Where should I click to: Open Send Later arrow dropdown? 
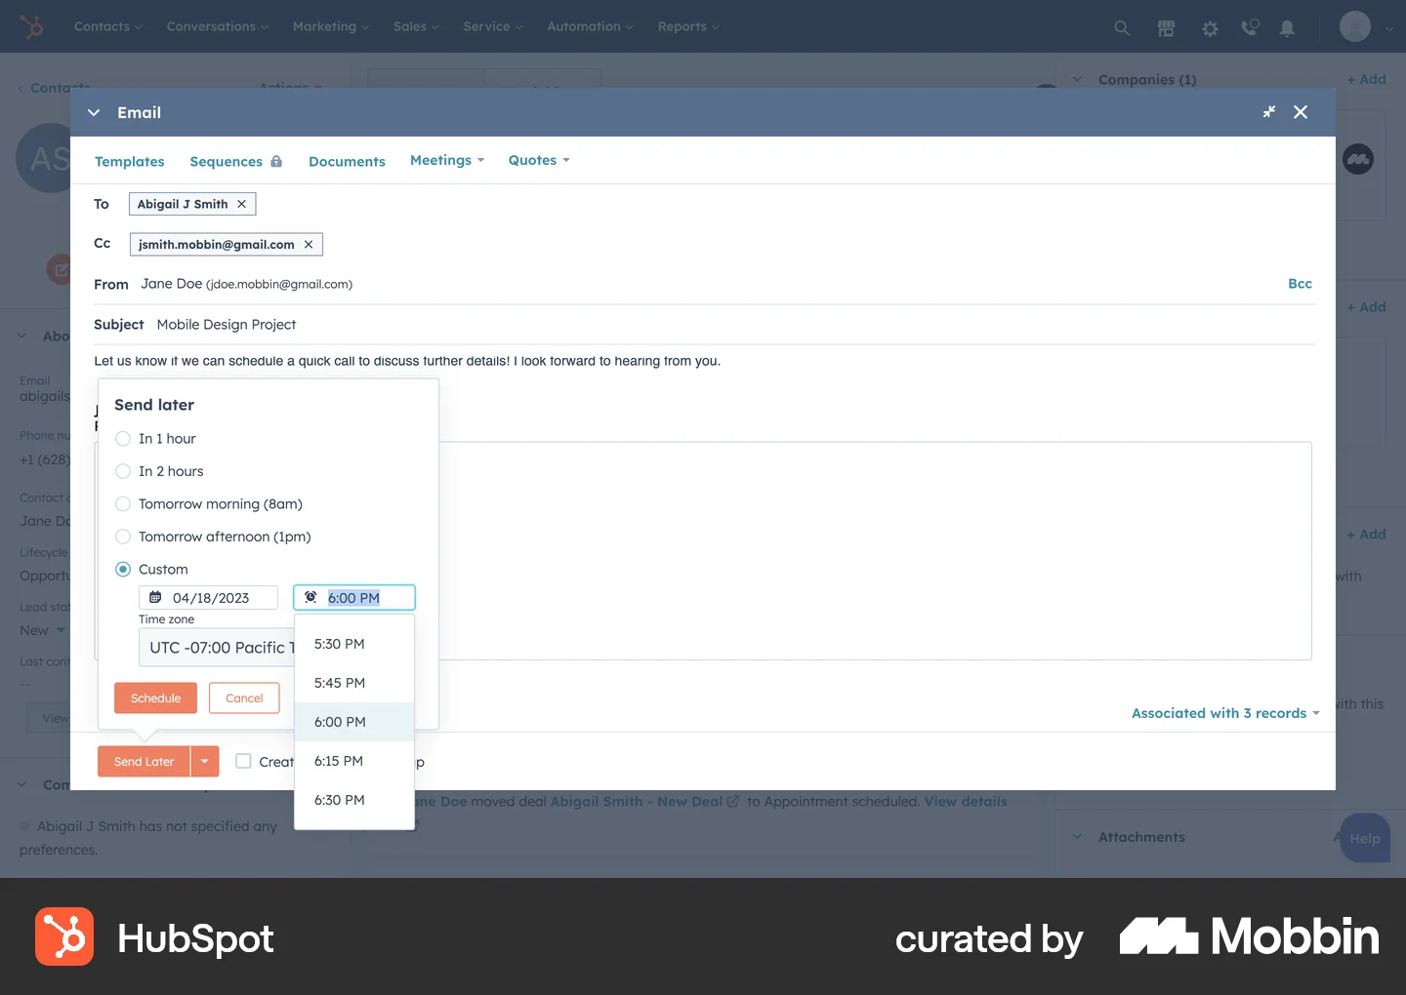205,762
